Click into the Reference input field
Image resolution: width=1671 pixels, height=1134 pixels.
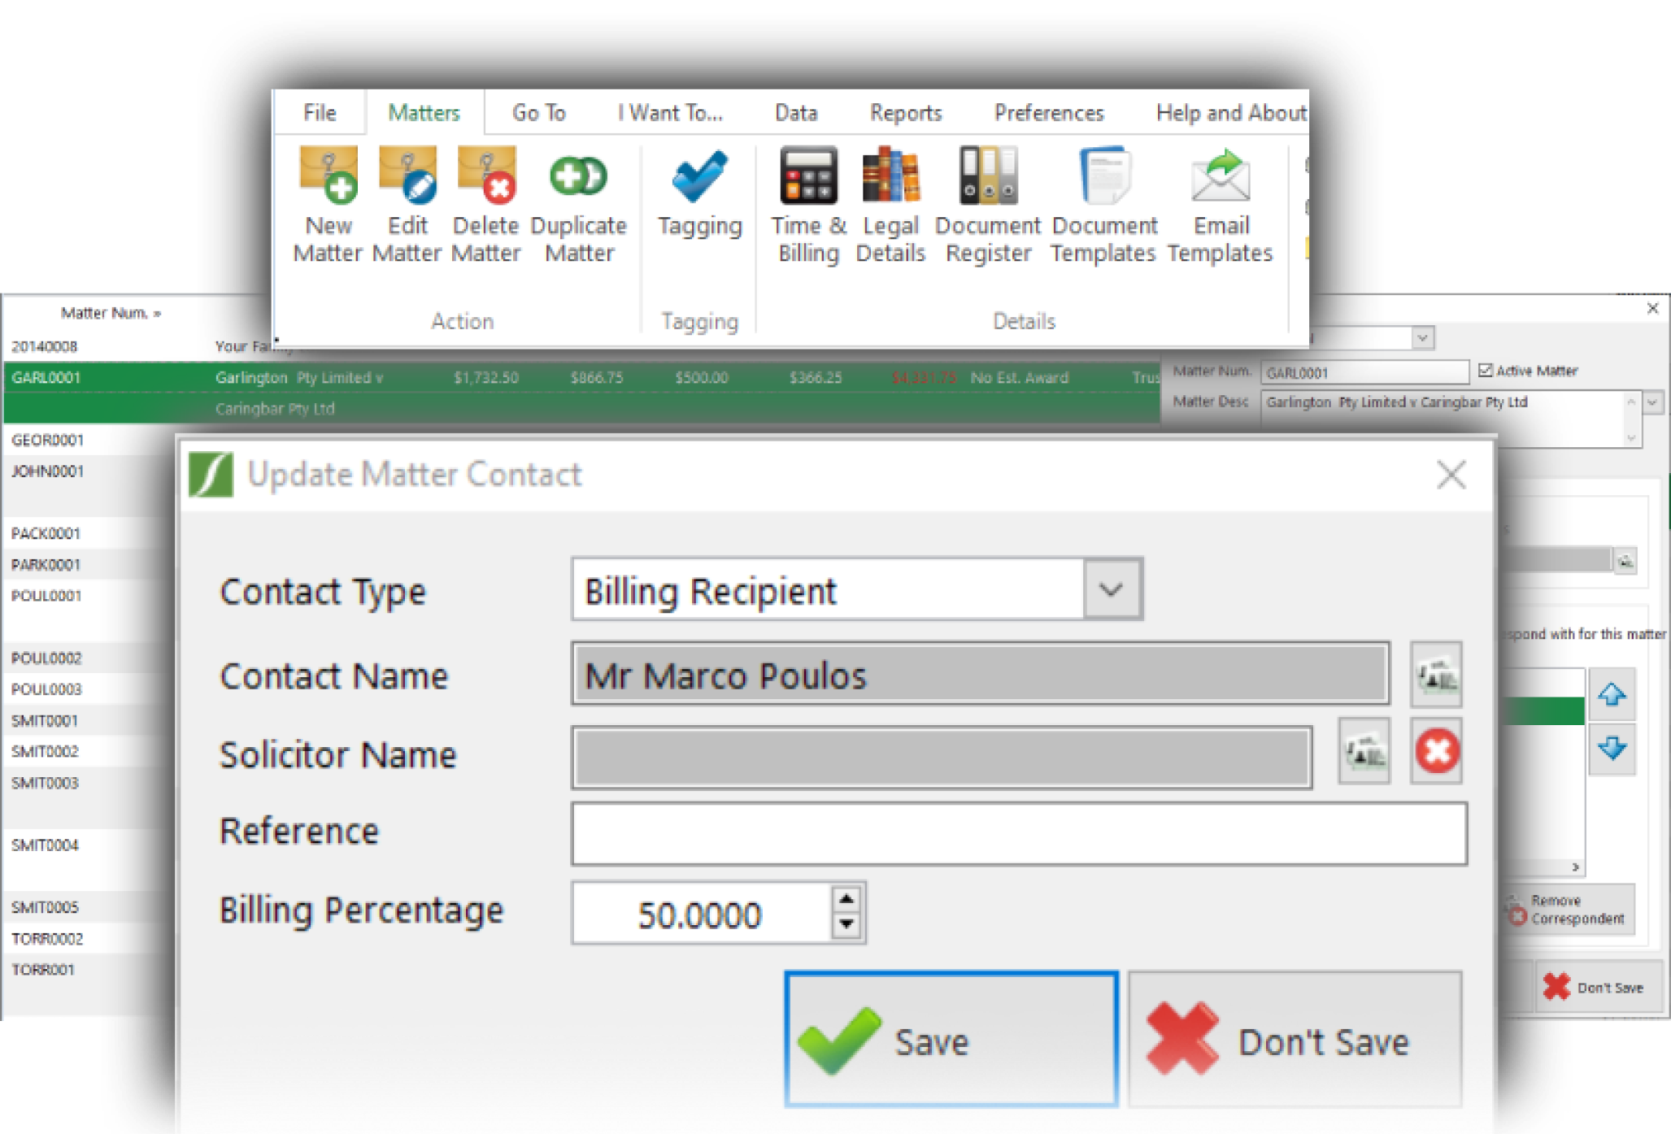(1018, 833)
